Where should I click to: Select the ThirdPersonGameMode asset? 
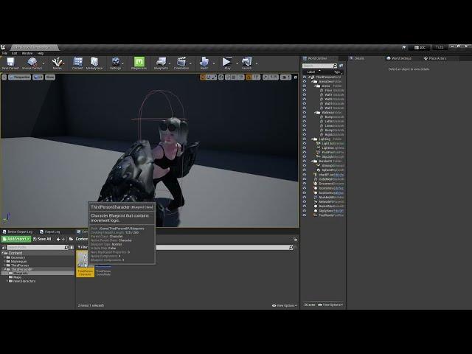103,271
